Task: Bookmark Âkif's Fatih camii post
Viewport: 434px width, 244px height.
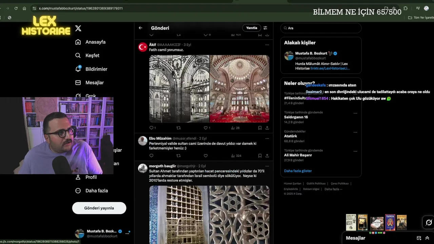Action: coord(260,128)
